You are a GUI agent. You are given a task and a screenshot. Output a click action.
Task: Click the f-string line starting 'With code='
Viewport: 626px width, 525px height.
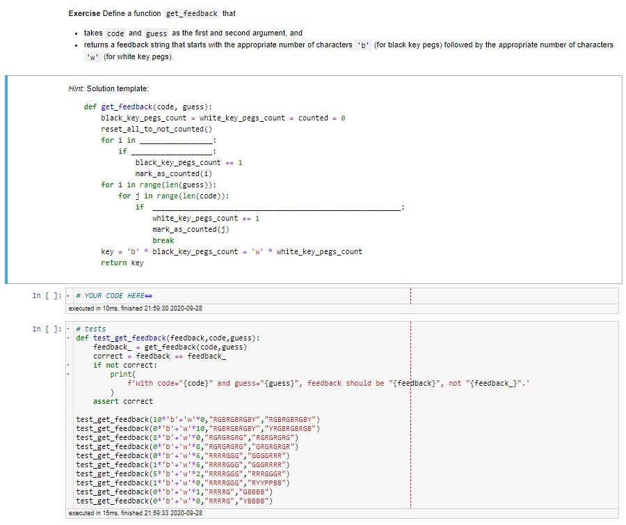click(x=328, y=384)
